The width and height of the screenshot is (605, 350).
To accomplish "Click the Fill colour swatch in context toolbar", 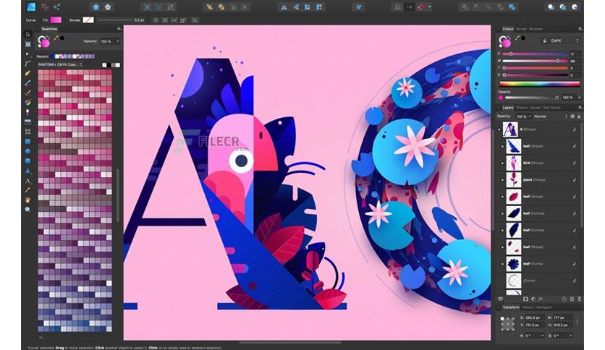I will pyautogui.click(x=56, y=20).
